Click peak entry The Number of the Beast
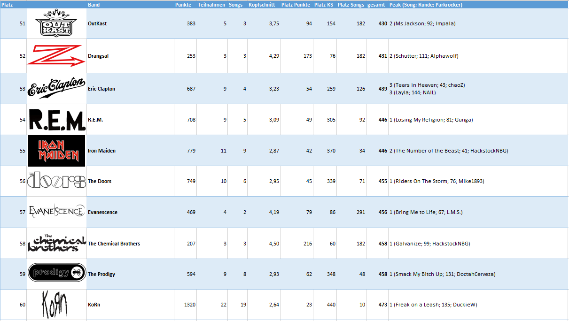Image resolution: width=569 pixels, height=321 pixels. tap(449, 151)
